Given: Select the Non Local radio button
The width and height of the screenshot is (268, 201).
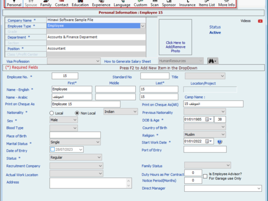Looking at the screenshot, I should 77,113.
